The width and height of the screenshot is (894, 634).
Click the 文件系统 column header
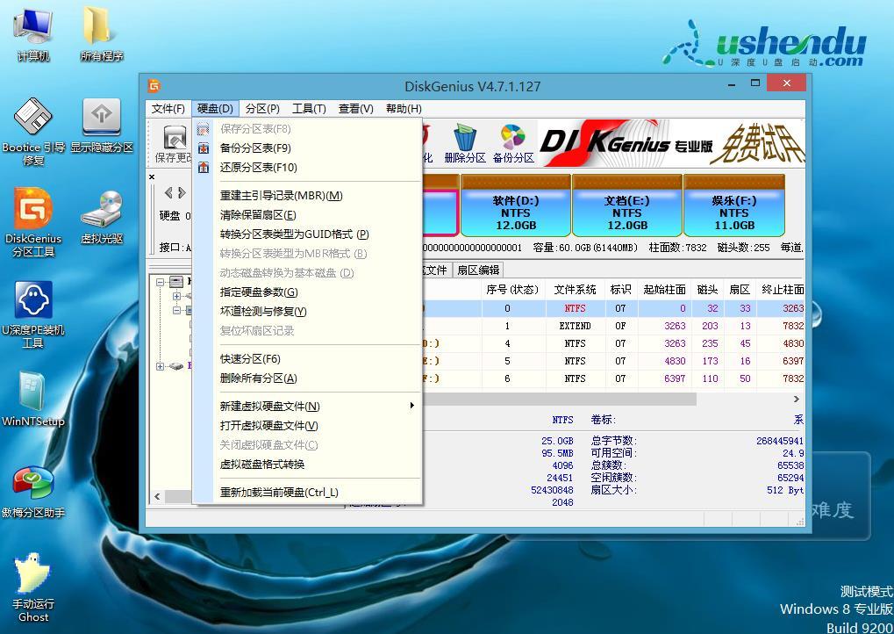pos(575,290)
